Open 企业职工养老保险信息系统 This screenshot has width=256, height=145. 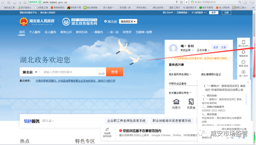point(126,121)
